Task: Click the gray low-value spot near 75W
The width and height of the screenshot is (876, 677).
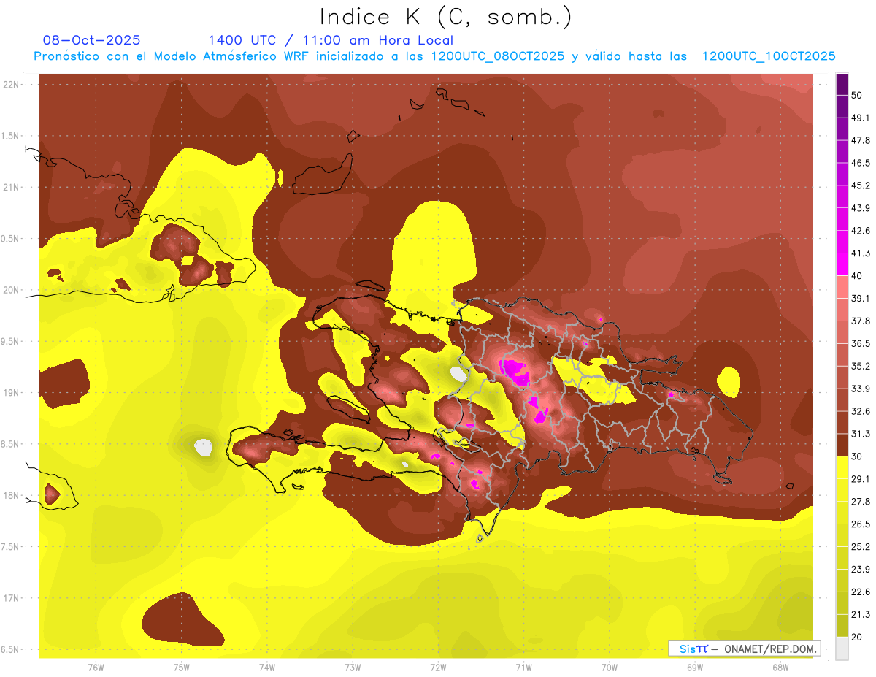Action: point(203,447)
